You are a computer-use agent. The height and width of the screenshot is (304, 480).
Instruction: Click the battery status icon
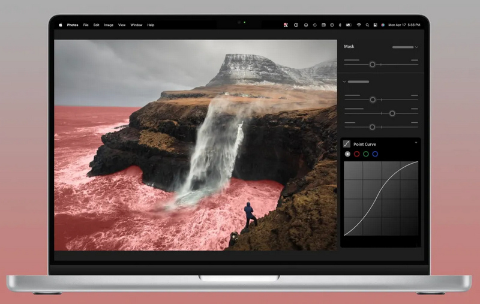(x=349, y=25)
